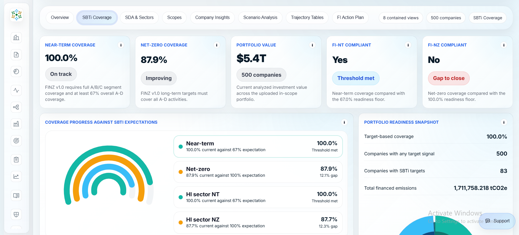Switch to the Overview tab
This screenshot has height=235, width=519.
(60, 18)
